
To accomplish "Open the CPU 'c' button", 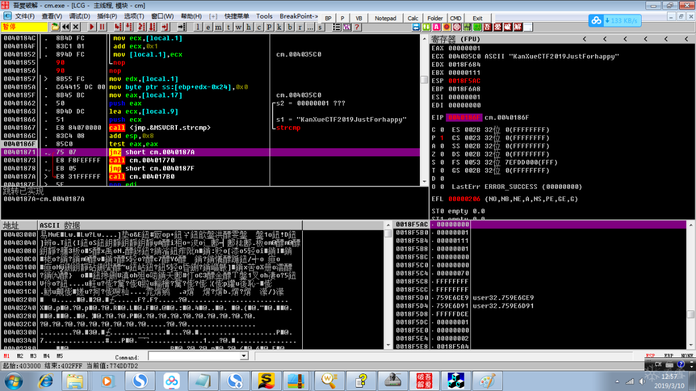I will pos(259,27).
